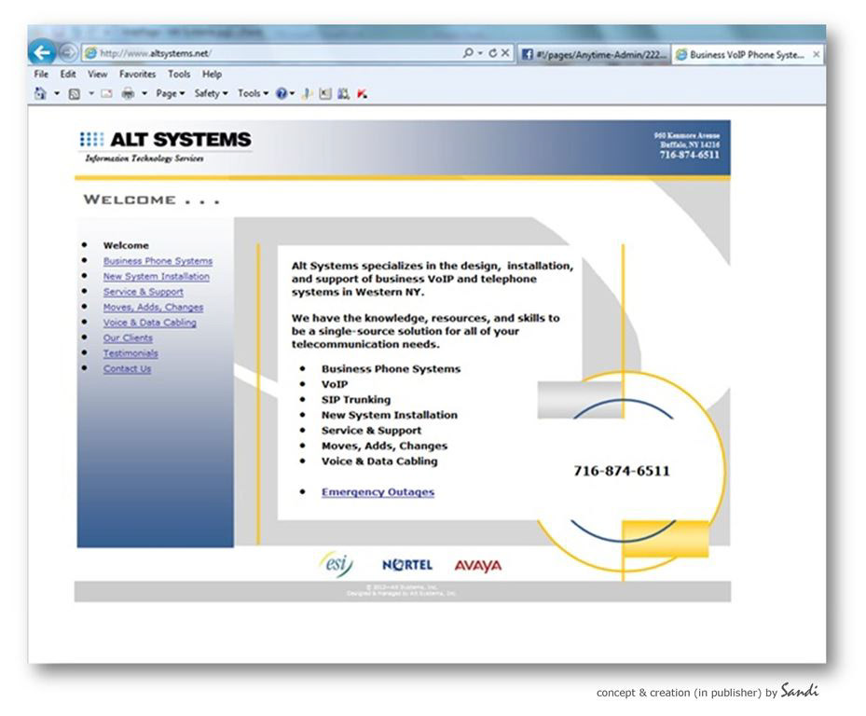Open the Home button dropdown arrow

57,94
